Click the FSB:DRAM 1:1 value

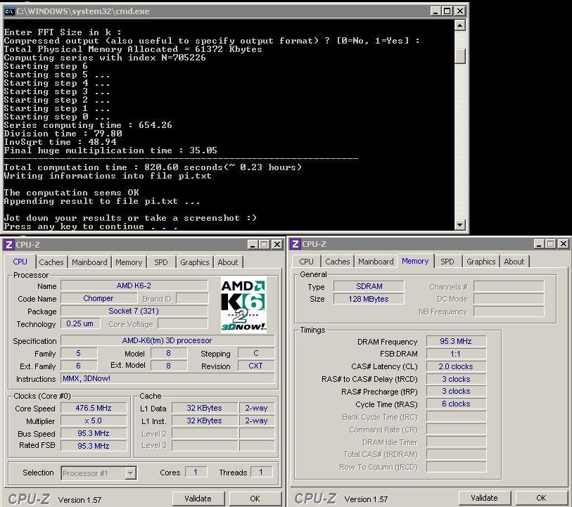point(456,354)
